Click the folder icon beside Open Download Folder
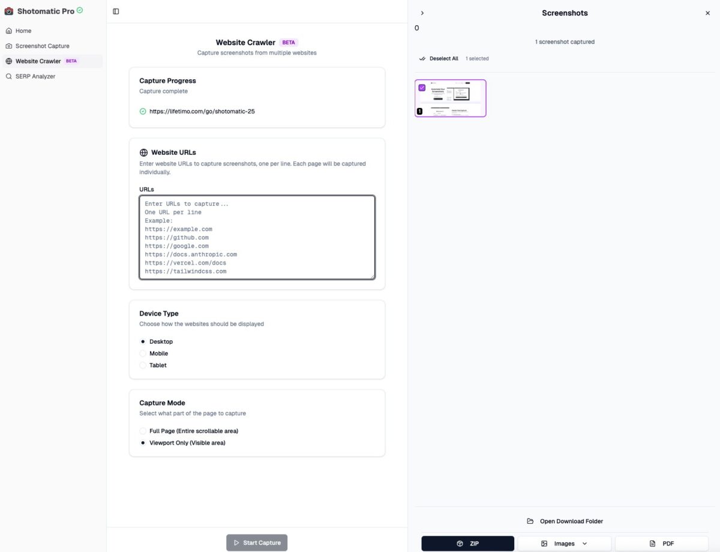 tap(530, 521)
